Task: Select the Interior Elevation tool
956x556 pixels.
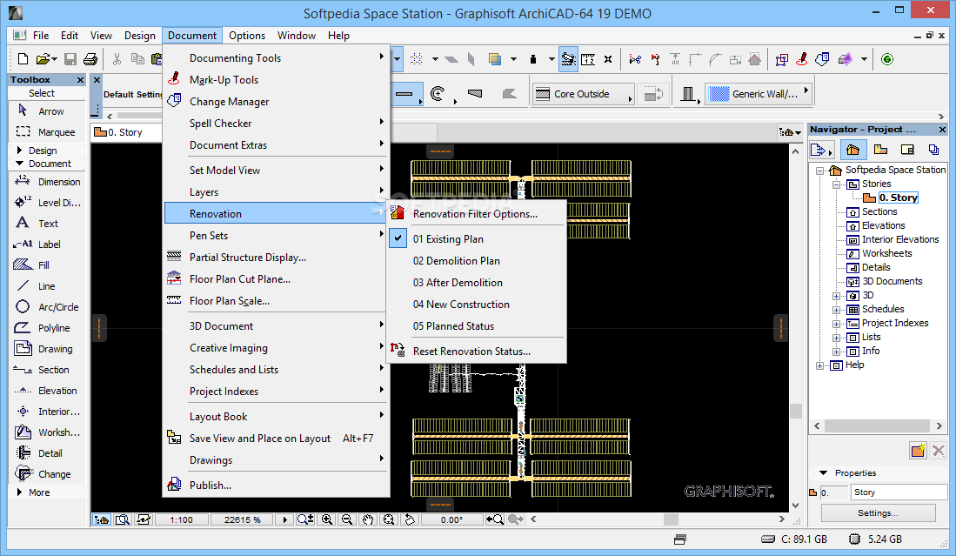Action: point(48,412)
